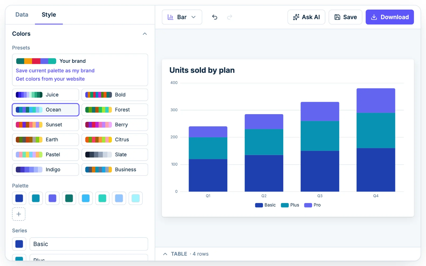The width and height of the screenshot is (426, 266).
Task: Click the Basic legend entry
Action: tap(265, 205)
